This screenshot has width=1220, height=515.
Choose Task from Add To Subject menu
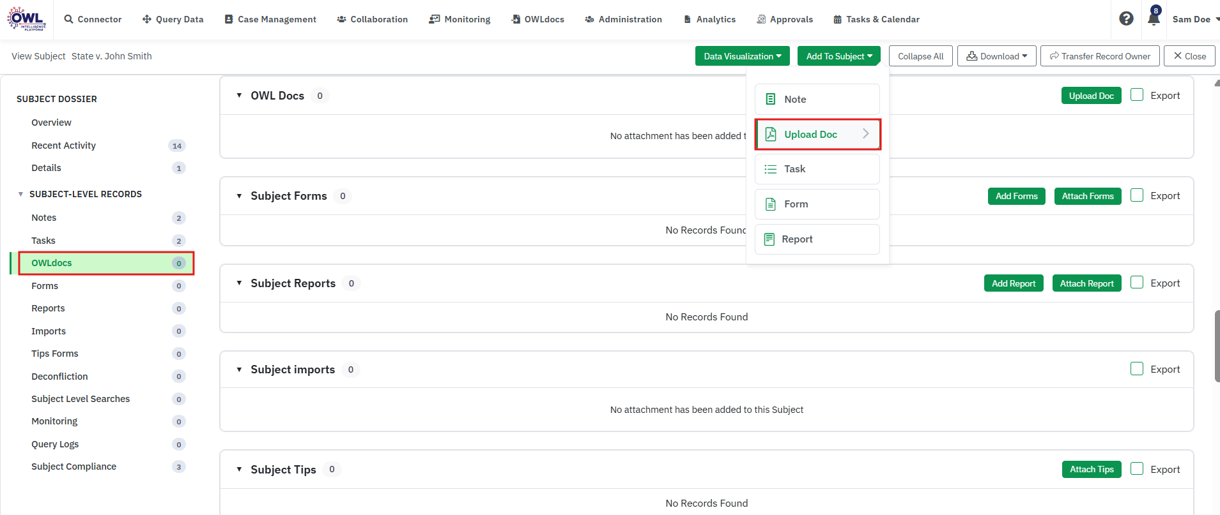pyautogui.click(x=817, y=169)
